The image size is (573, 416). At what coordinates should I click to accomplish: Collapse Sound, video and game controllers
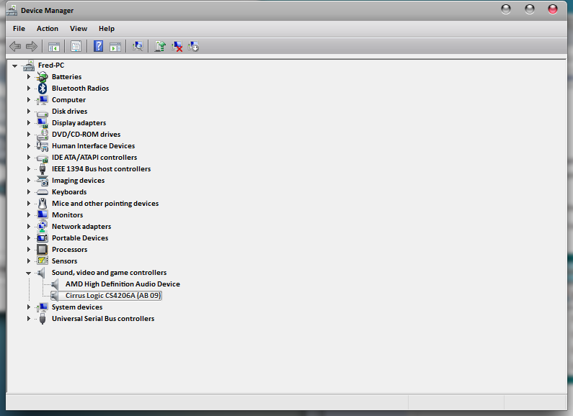click(x=29, y=273)
